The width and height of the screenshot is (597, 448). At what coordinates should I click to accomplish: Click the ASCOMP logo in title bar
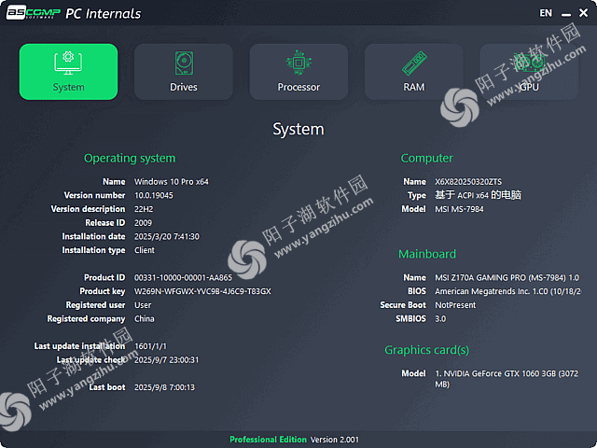[x=33, y=13]
